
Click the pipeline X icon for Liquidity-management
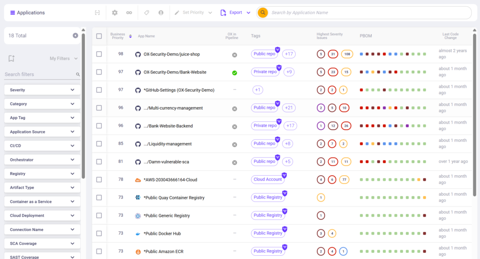point(234,145)
